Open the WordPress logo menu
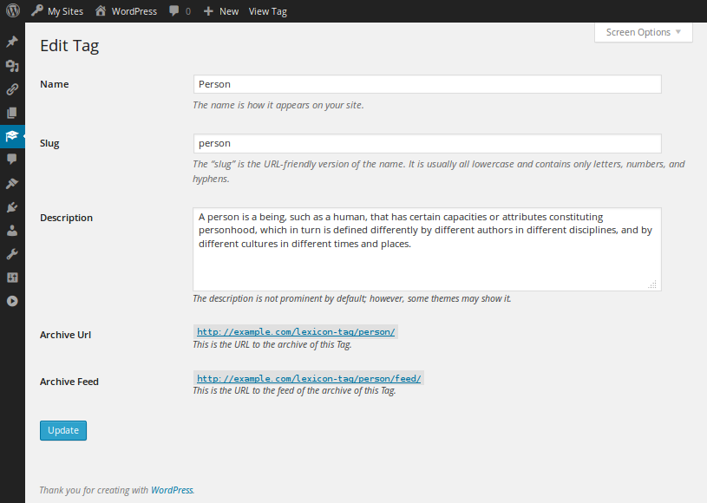 (12, 11)
